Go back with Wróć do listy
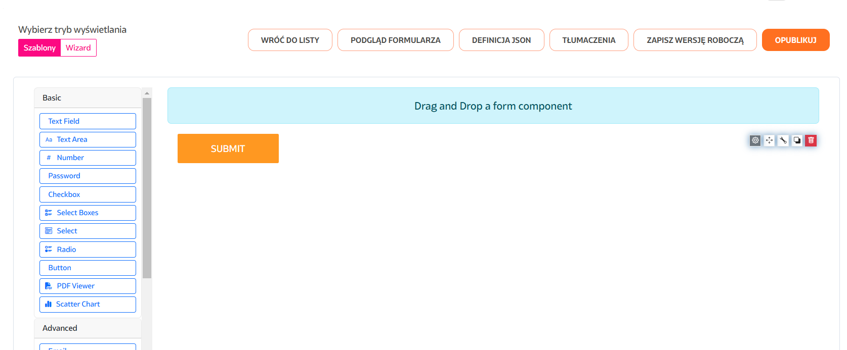 290,40
